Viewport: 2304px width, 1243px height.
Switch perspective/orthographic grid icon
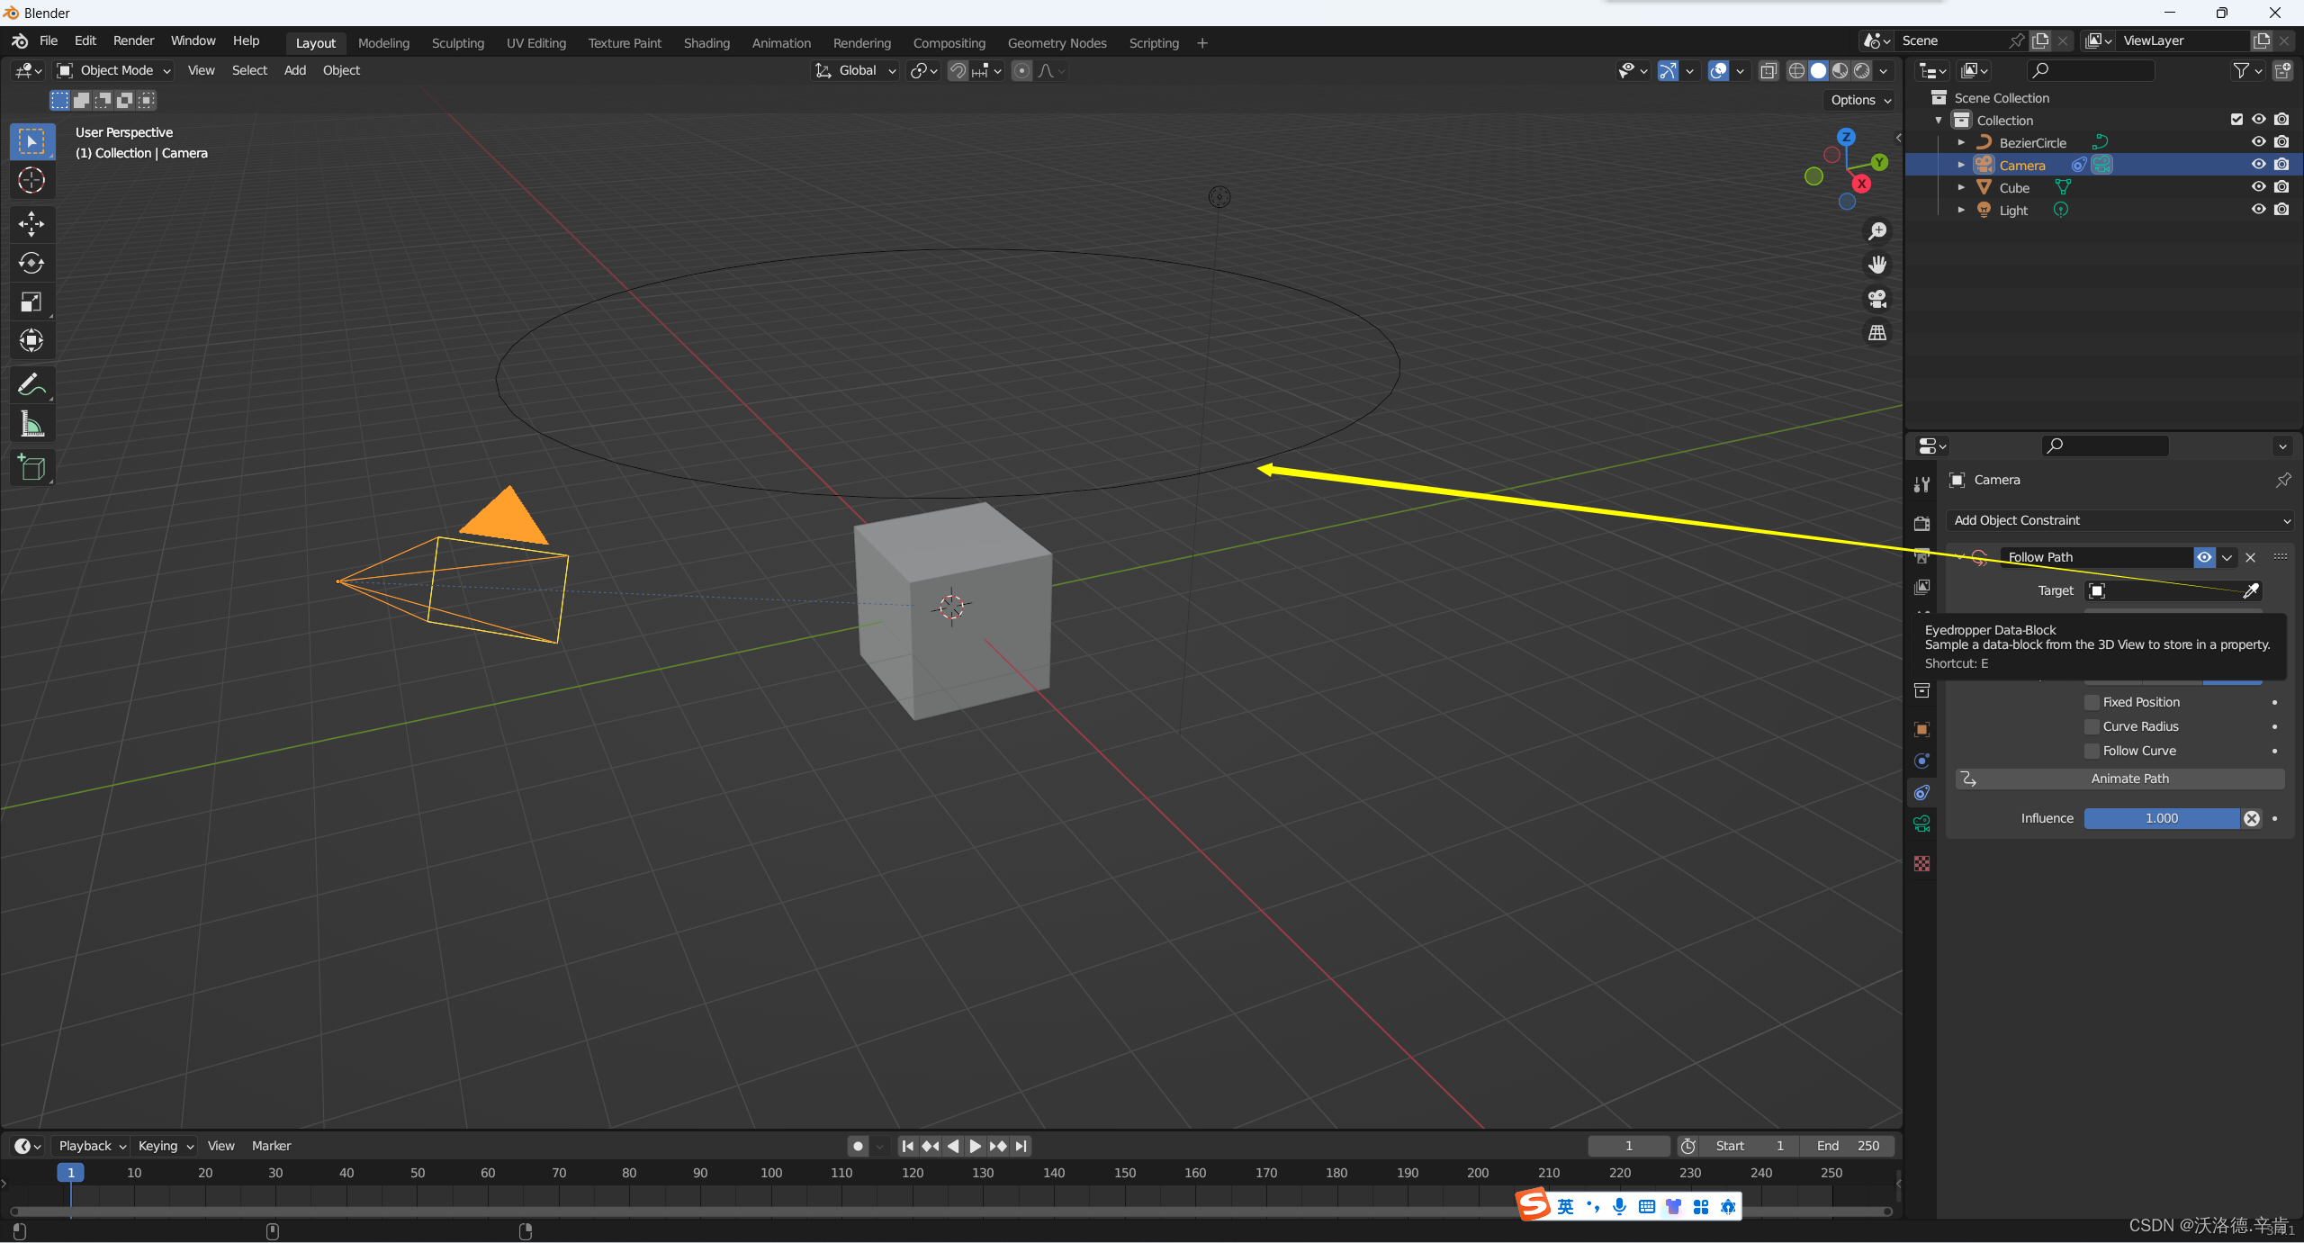click(x=1877, y=333)
